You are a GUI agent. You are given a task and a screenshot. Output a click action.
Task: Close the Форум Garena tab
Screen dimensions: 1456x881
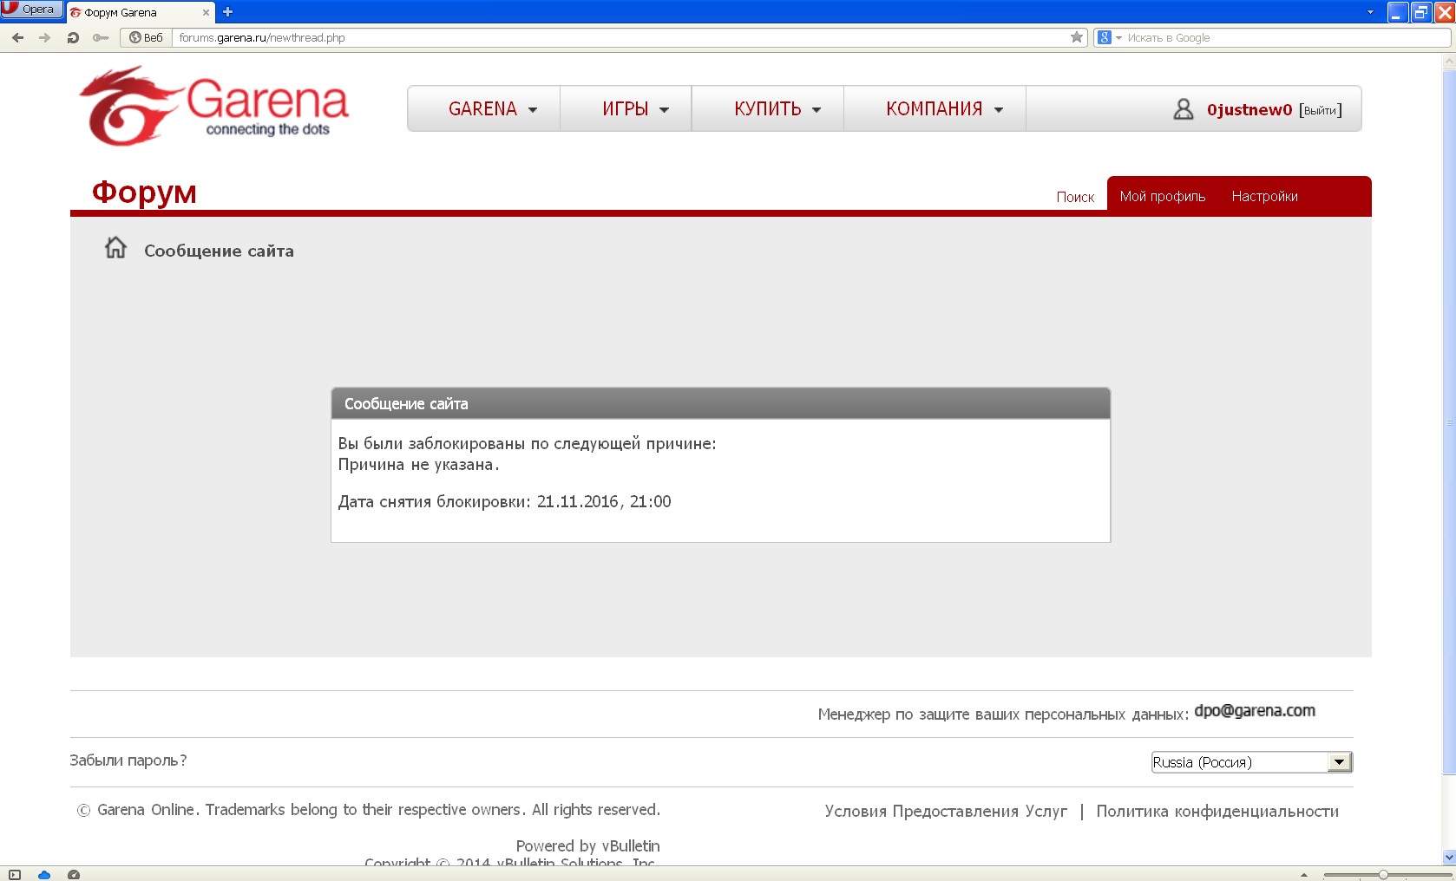point(206,13)
